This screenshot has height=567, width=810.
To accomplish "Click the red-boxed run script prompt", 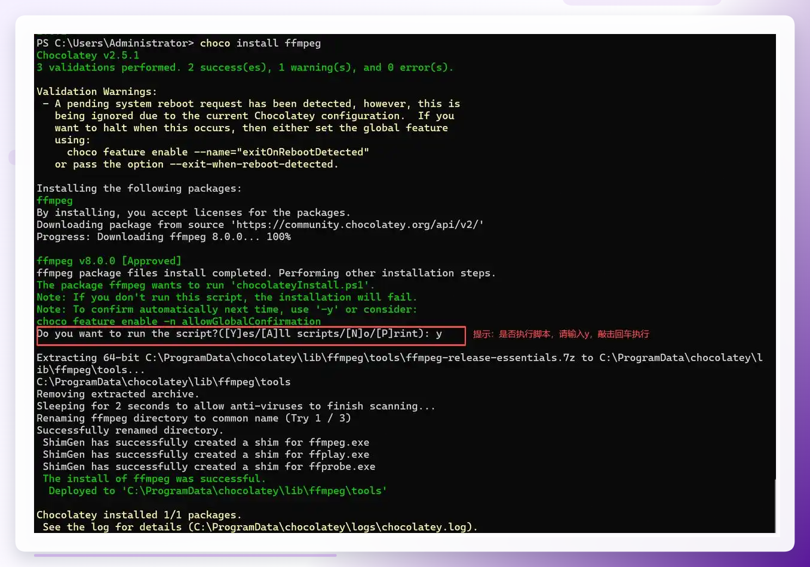I will (x=251, y=335).
